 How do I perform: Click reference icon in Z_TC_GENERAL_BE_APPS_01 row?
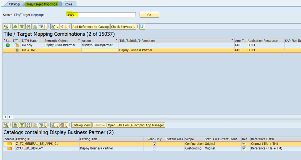click(x=244, y=144)
